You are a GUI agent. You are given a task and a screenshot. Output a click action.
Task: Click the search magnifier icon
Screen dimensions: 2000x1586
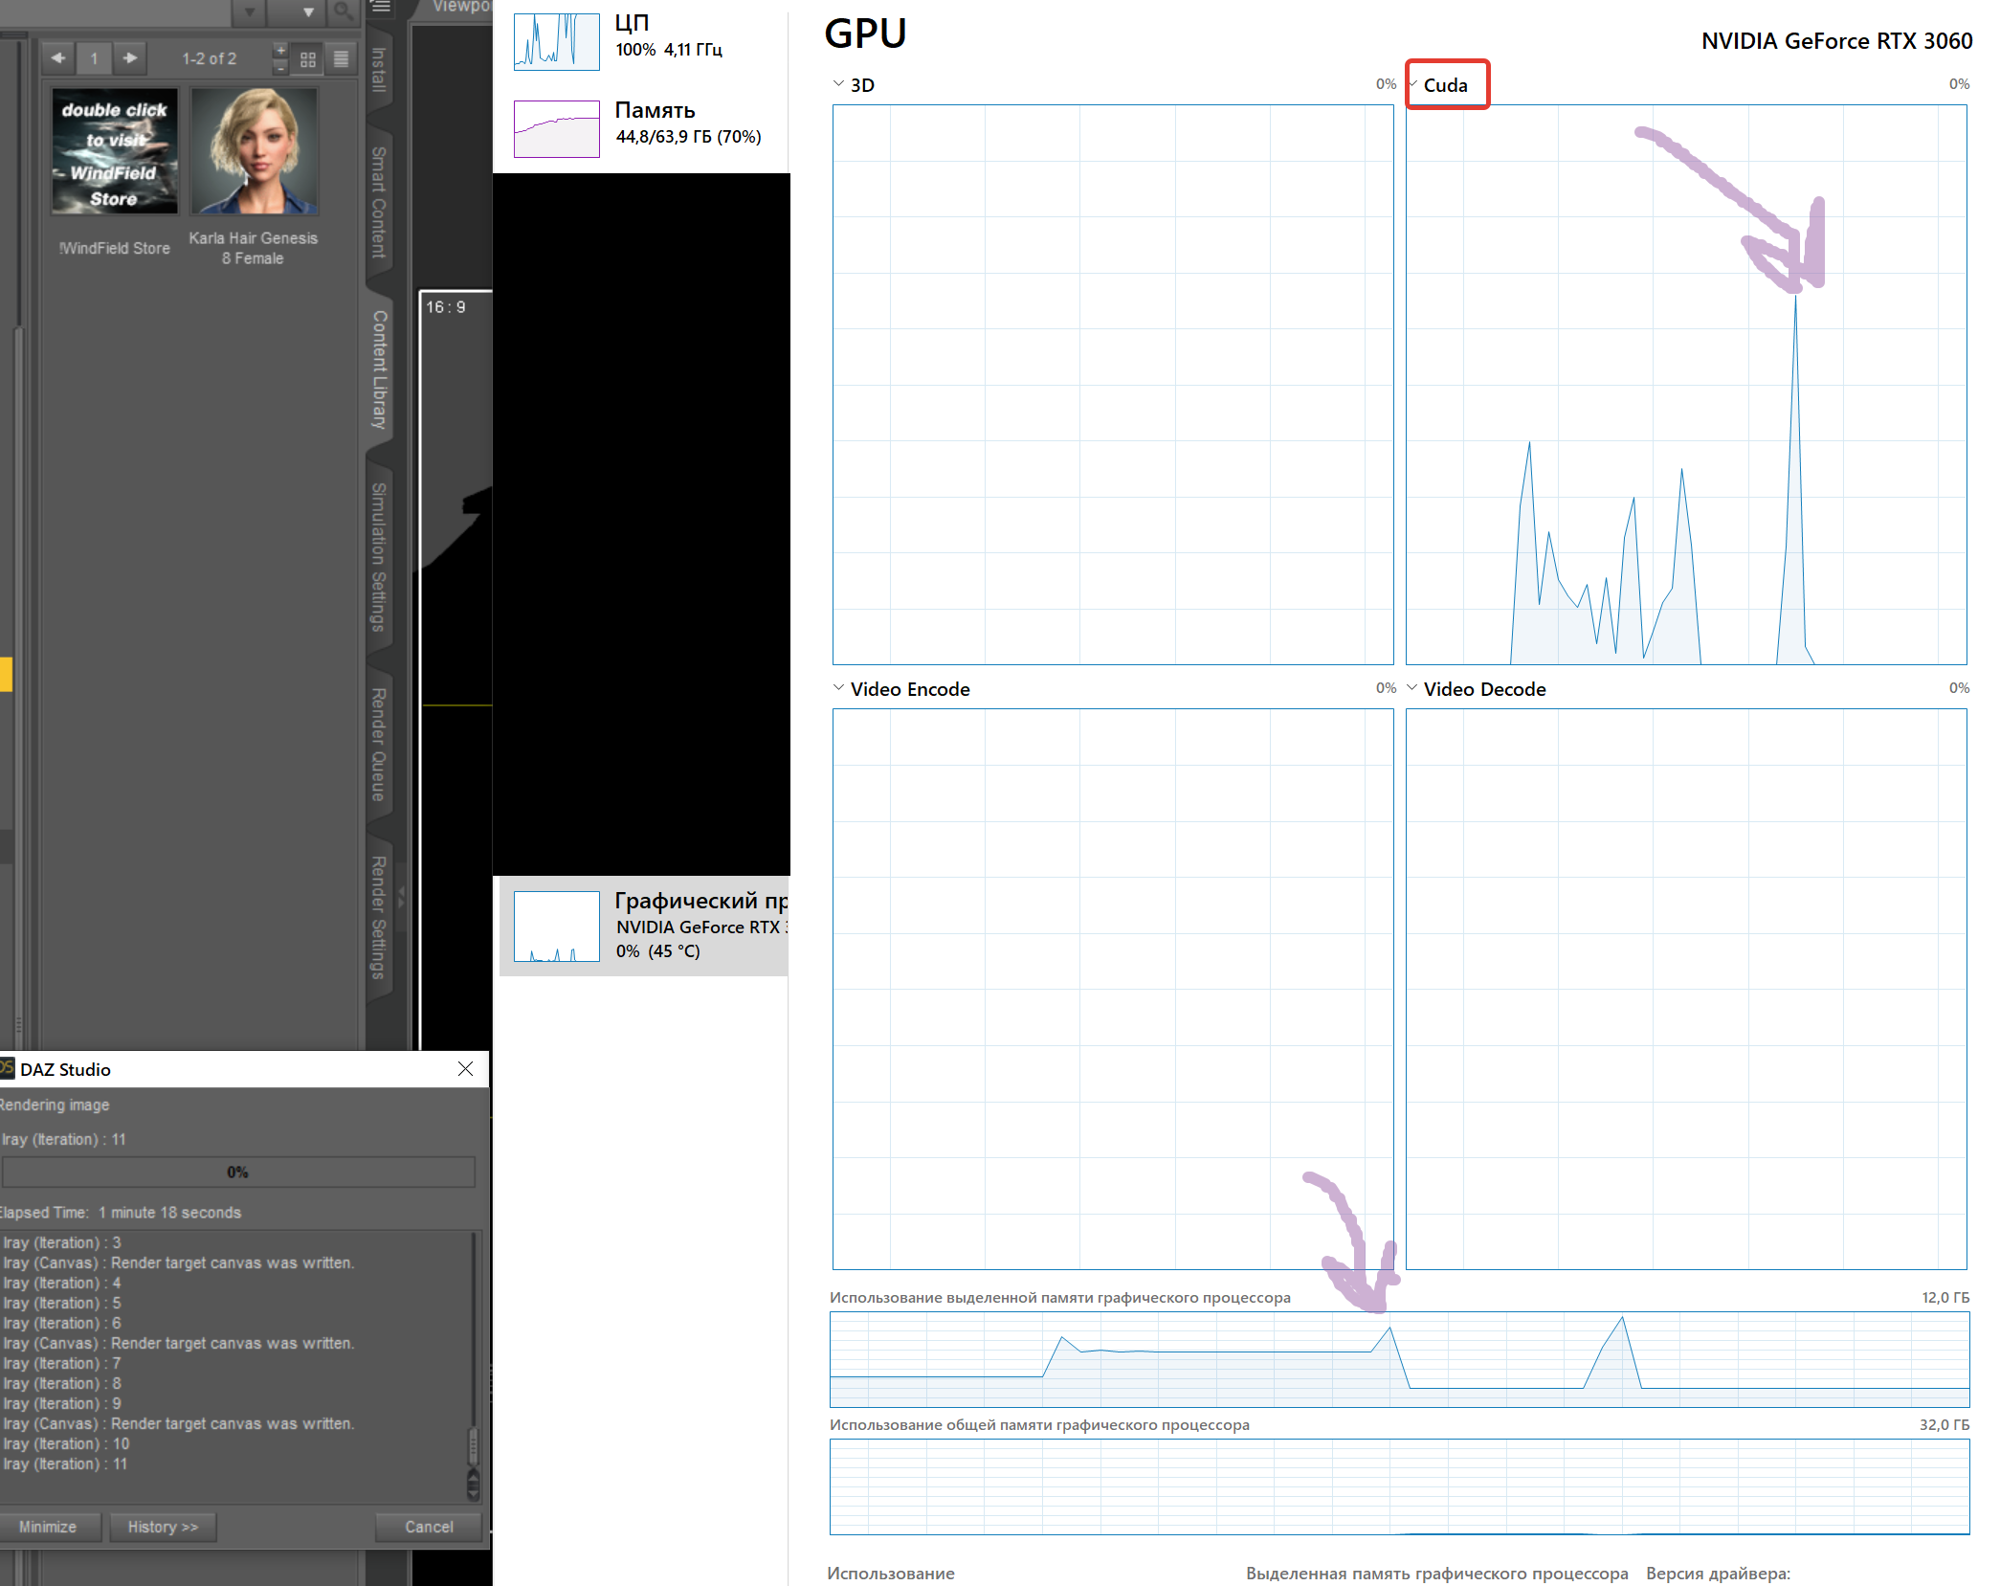pyautogui.click(x=342, y=11)
